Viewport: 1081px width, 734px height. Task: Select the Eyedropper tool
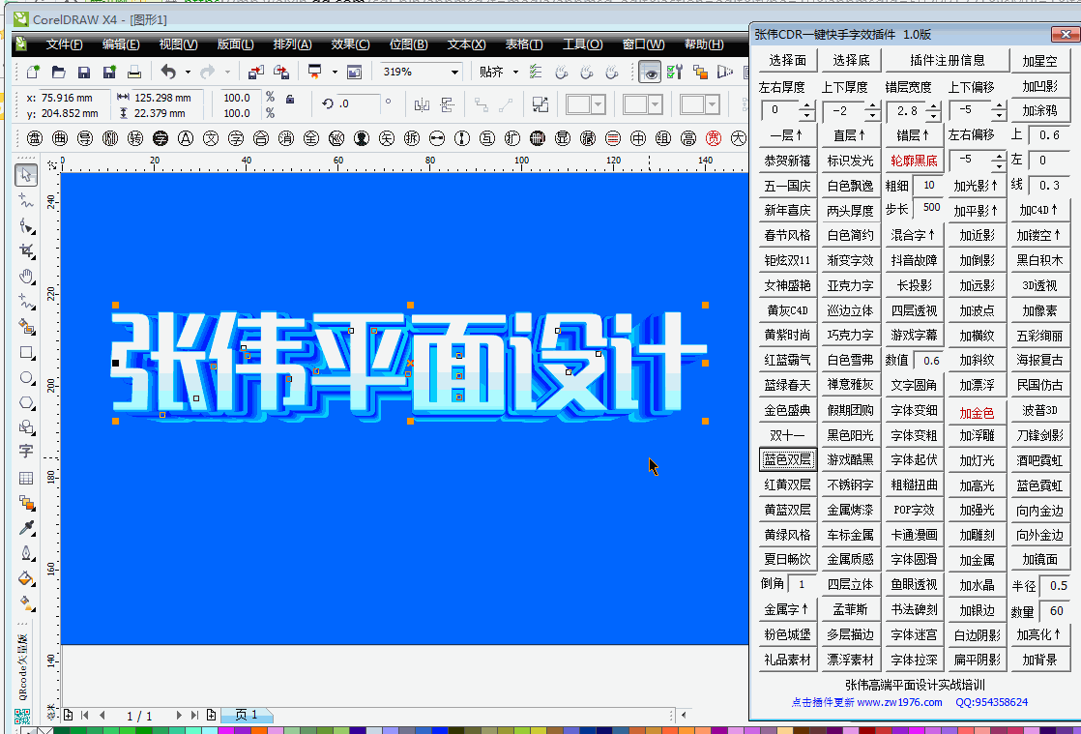(26, 527)
